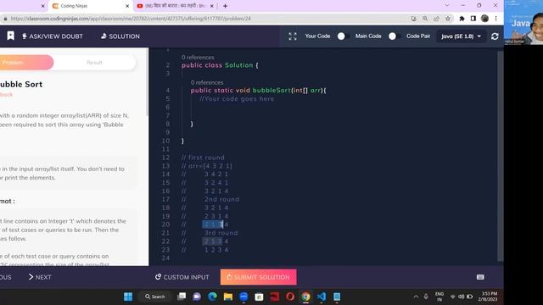This screenshot has width=543, height=305.
Task: Expand the system tray hidden icons chevron
Action: 416,297
